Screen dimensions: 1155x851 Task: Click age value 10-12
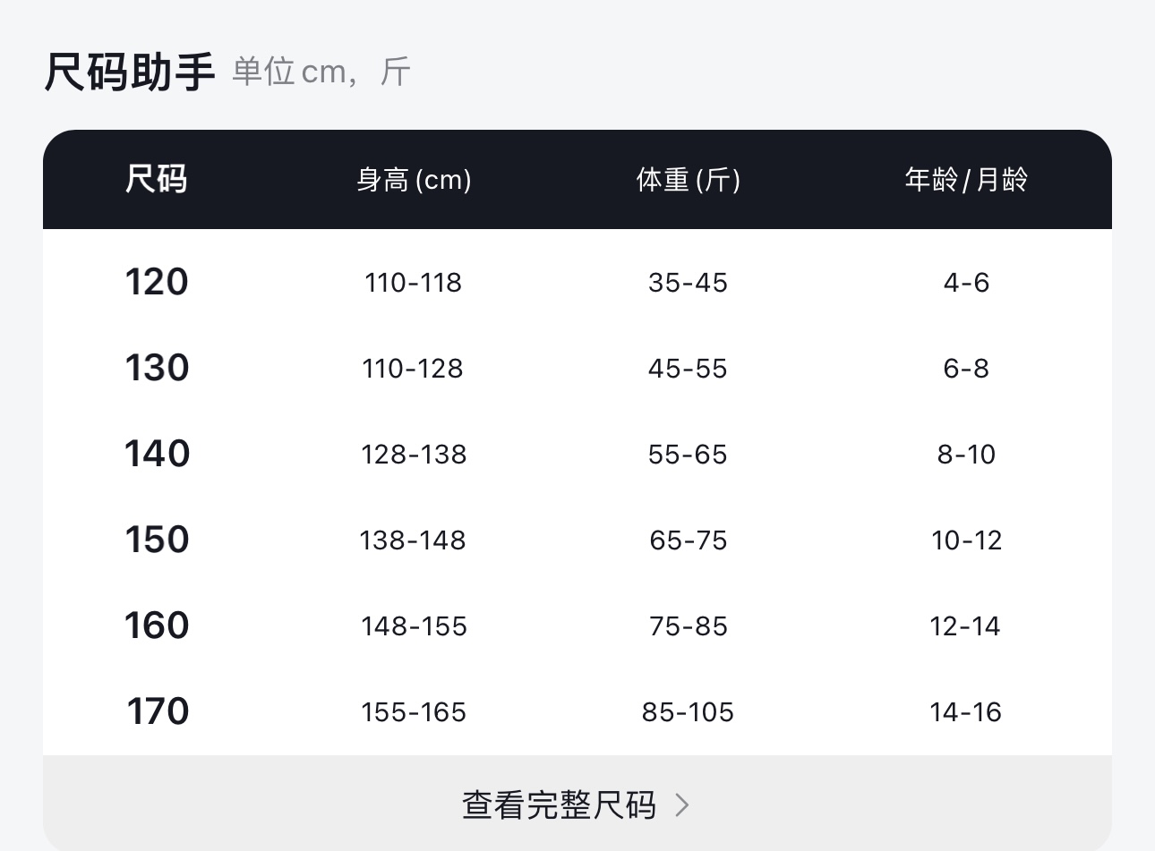[x=966, y=540]
